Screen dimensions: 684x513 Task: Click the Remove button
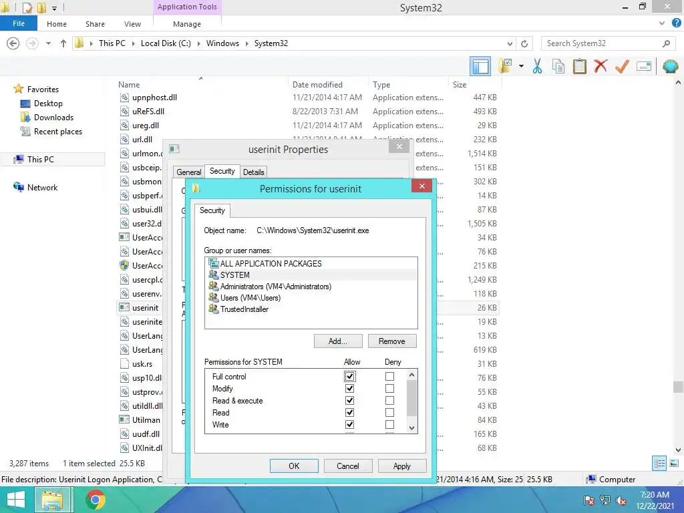pyautogui.click(x=391, y=341)
